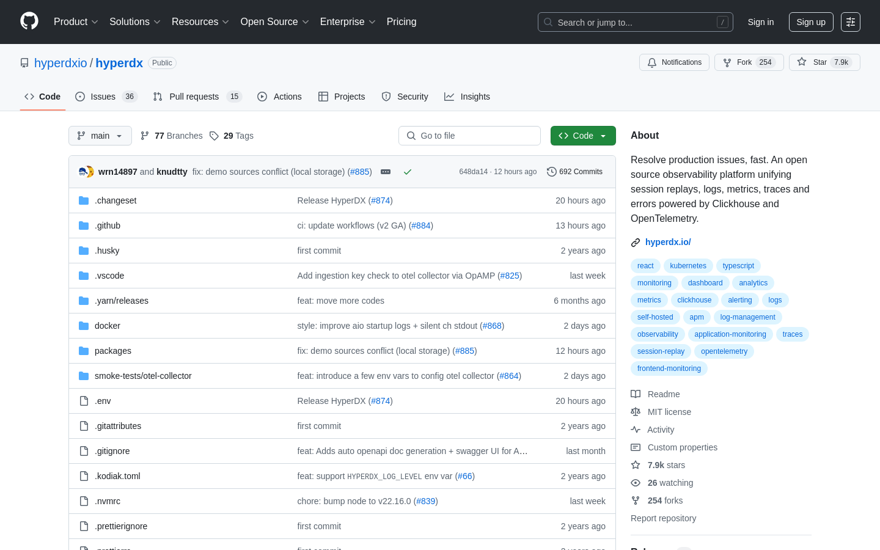Expand the Resources dropdown menu

tap(200, 22)
